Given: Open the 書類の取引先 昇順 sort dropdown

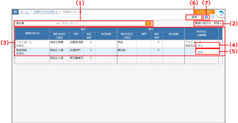Looking at the screenshot, I should pos(208,23).
